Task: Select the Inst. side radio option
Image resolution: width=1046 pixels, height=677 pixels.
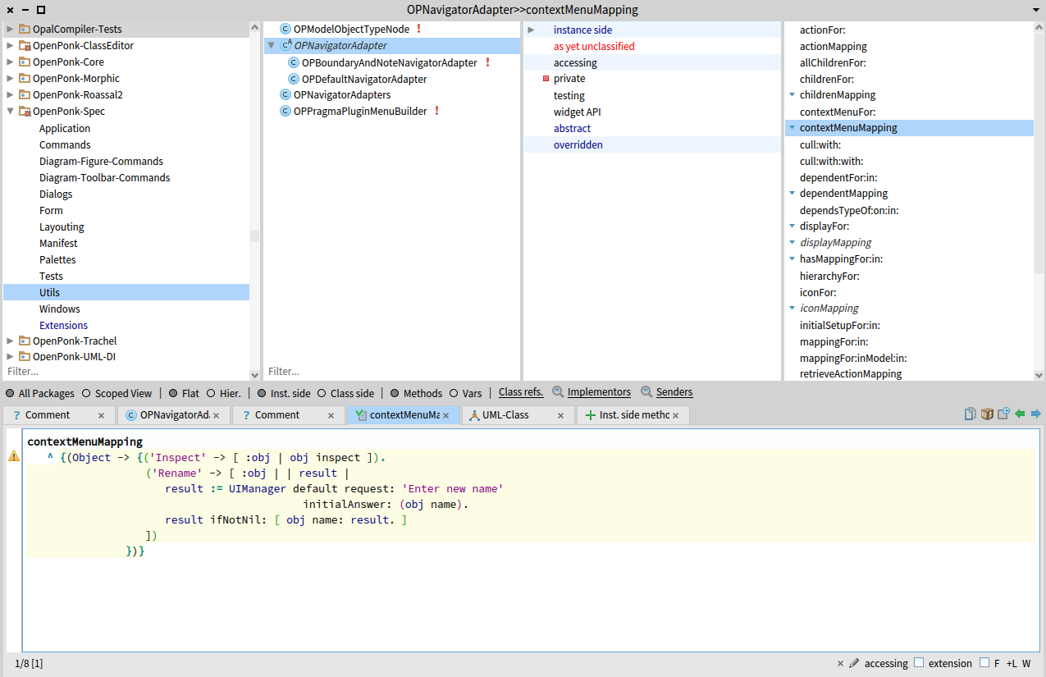Action: tap(262, 393)
